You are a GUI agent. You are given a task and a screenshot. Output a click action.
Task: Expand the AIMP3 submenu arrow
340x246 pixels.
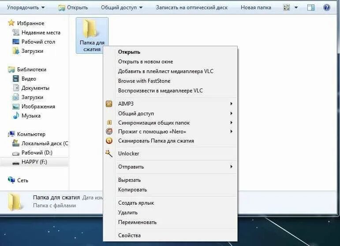click(232, 103)
